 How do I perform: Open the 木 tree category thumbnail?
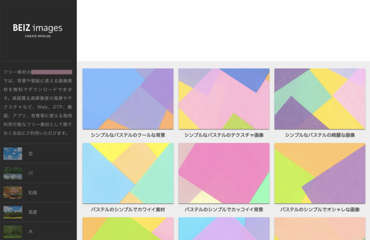pyautogui.click(x=13, y=232)
